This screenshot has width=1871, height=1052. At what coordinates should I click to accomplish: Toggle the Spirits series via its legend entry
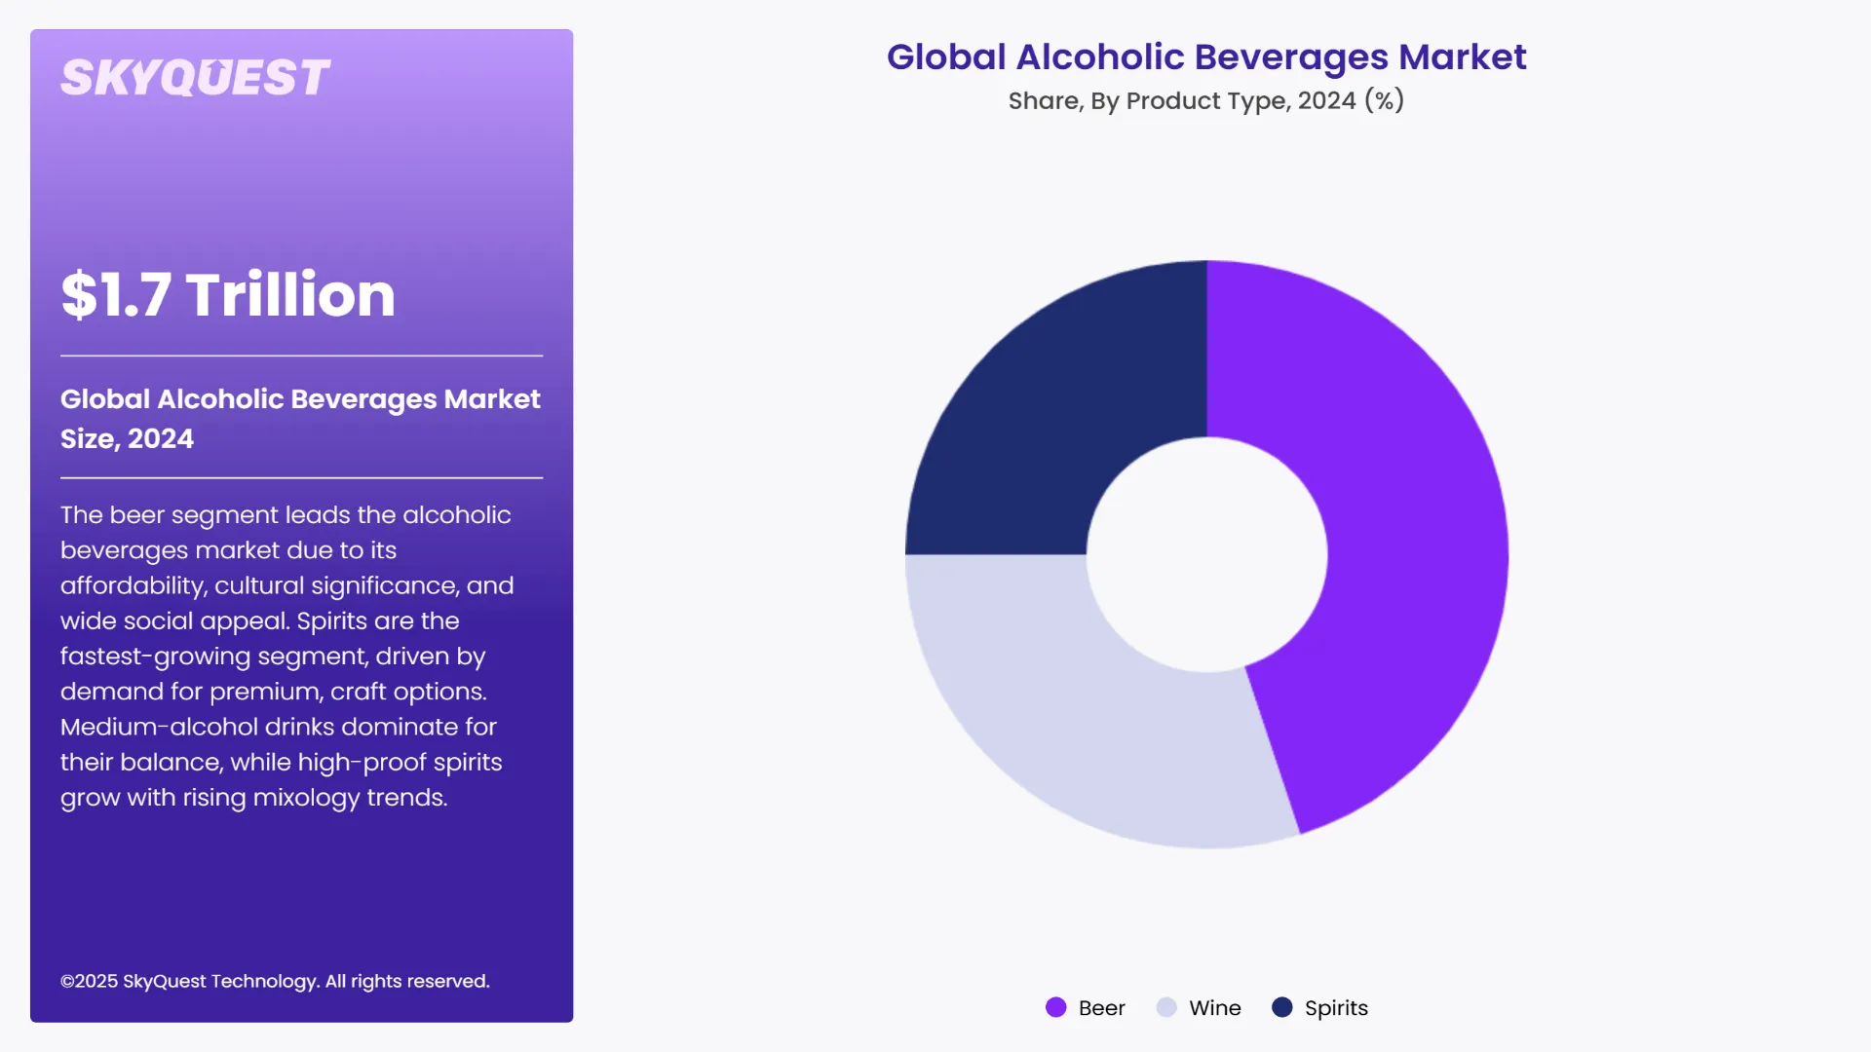click(1320, 1008)
